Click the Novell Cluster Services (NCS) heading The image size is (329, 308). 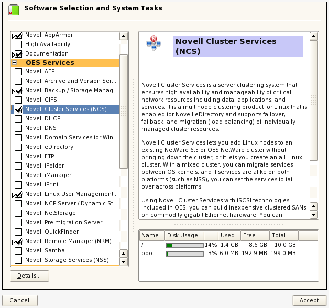[x=237, y=46]
